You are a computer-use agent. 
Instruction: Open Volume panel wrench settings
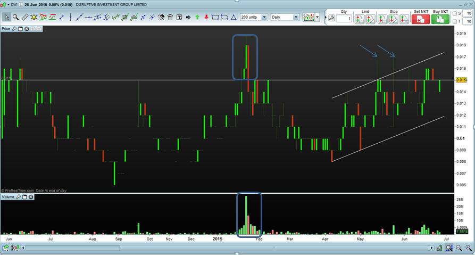click(18, 197)
